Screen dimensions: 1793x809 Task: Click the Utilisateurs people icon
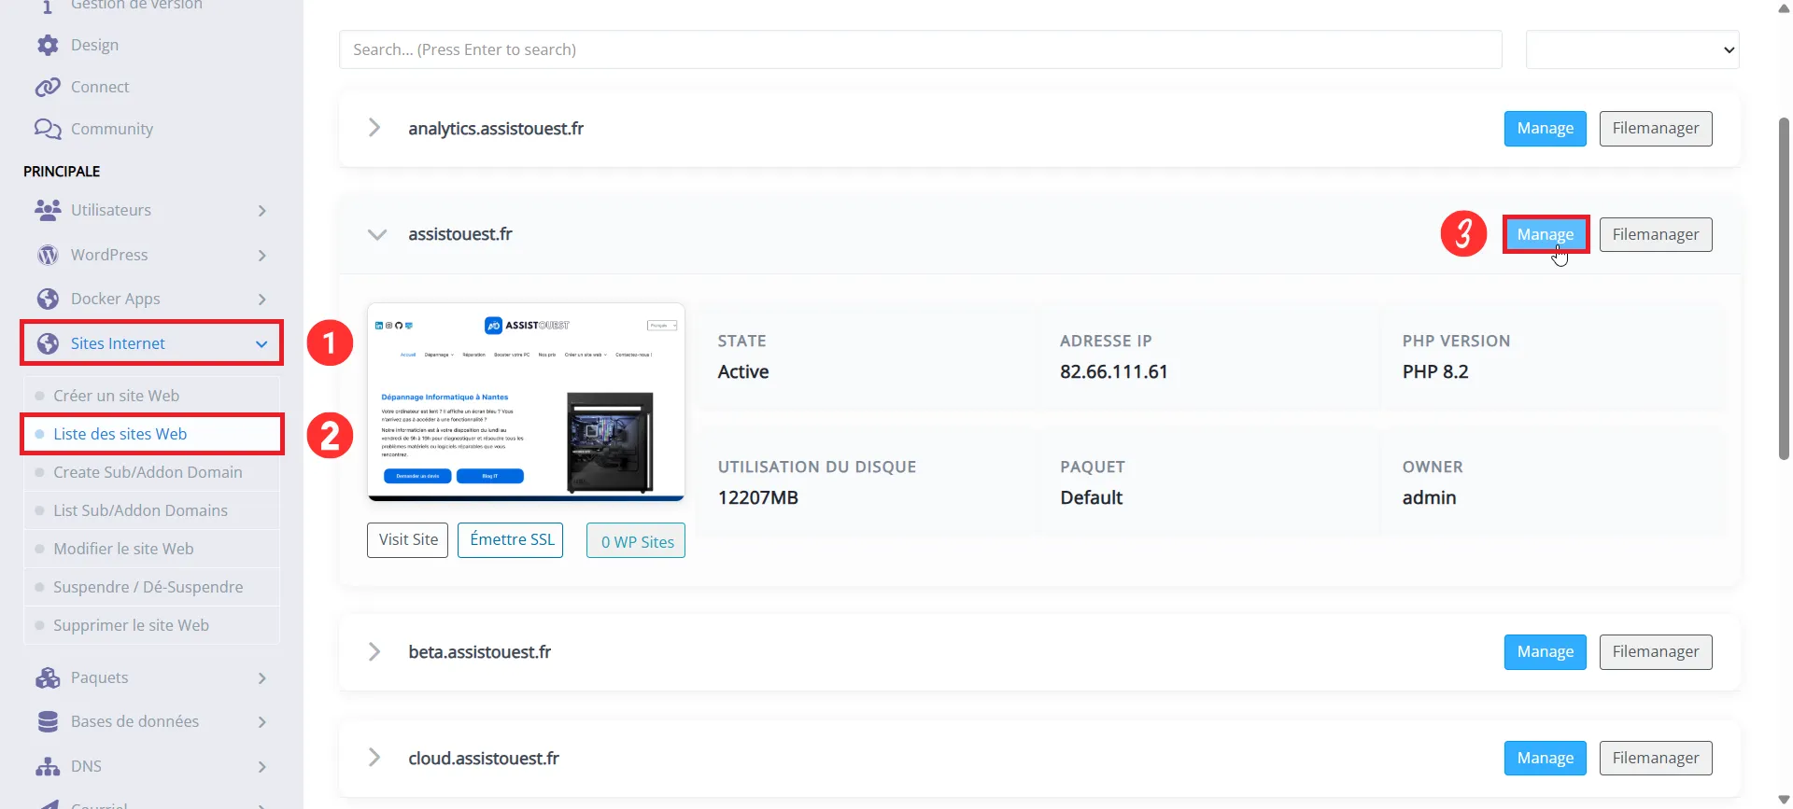click(x=48, y=210)
